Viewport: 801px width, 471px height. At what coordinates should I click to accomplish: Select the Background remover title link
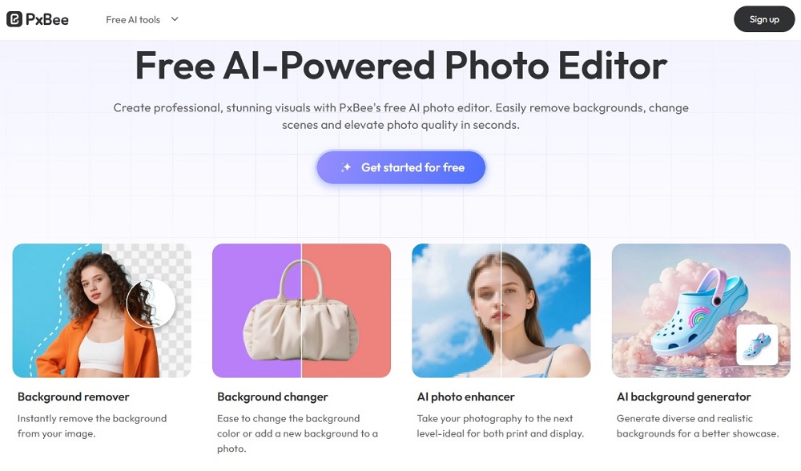point(74,397)
